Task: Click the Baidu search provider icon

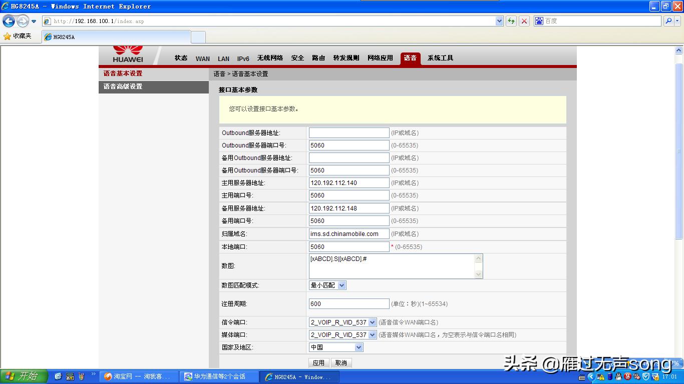Action: [x=540, y=20]
